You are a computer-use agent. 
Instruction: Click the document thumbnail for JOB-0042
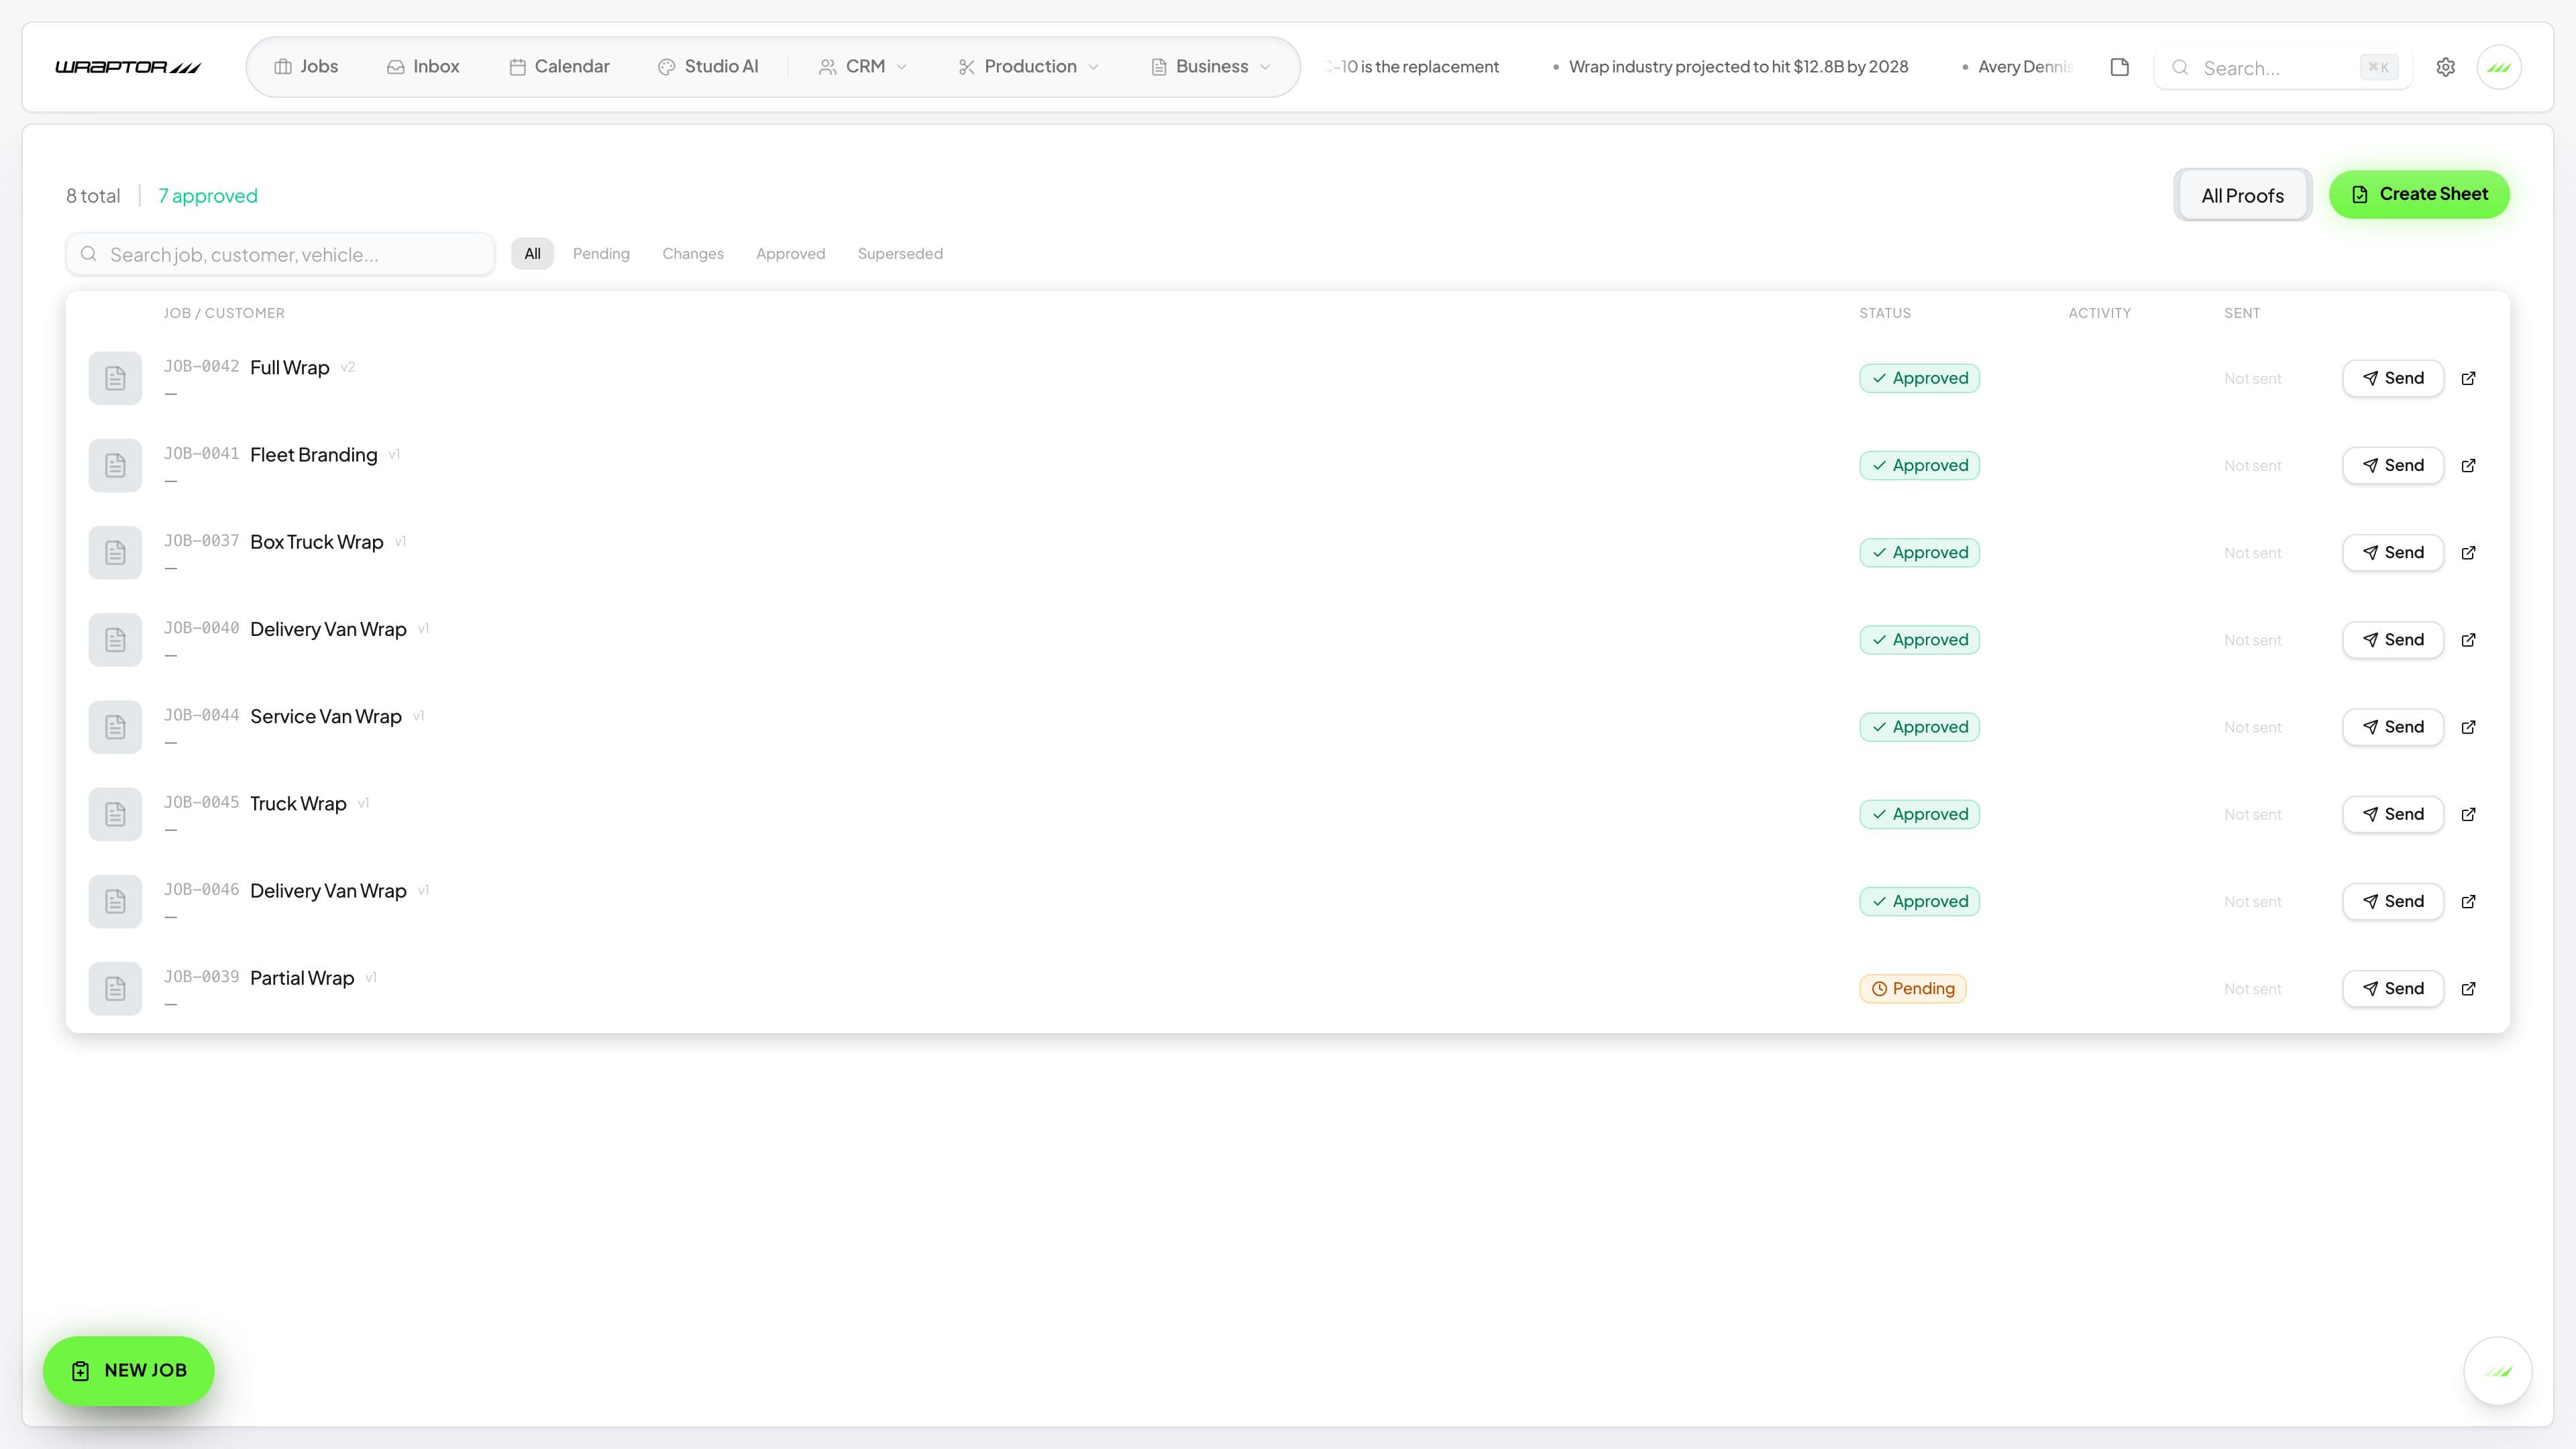coord(115,378)
